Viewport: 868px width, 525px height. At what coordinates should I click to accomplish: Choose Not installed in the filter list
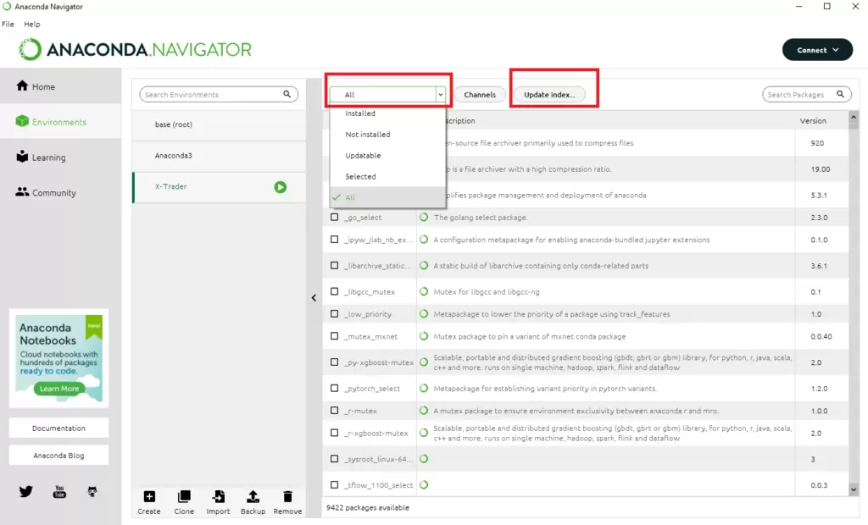pos(387,135)
